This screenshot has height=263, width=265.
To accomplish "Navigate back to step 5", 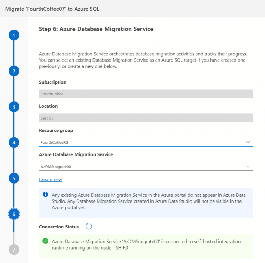I will pyautogui.click(x=14, y=178).
